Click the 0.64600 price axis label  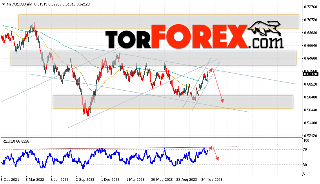(311, 59)
